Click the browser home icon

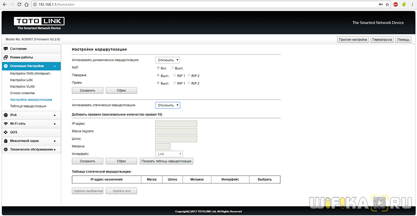(27, 4)
